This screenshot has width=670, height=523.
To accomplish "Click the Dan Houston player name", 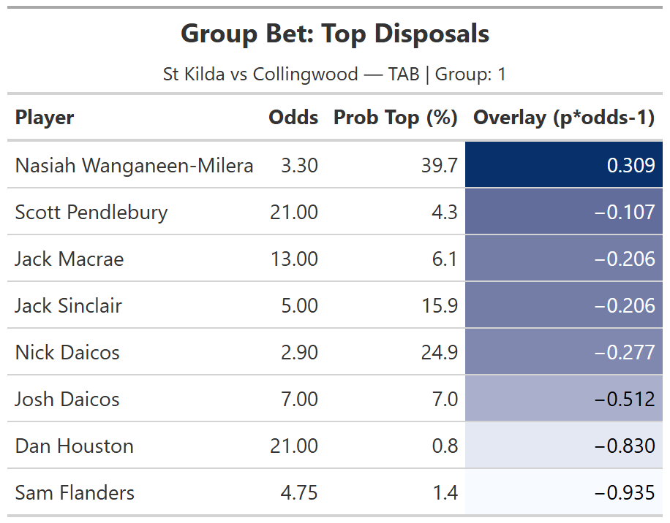I will (74, 446).
